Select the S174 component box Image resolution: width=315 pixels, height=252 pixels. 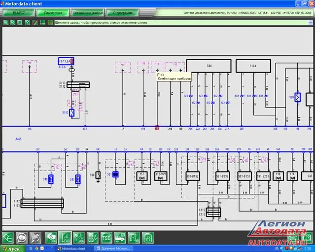(253, 66)
